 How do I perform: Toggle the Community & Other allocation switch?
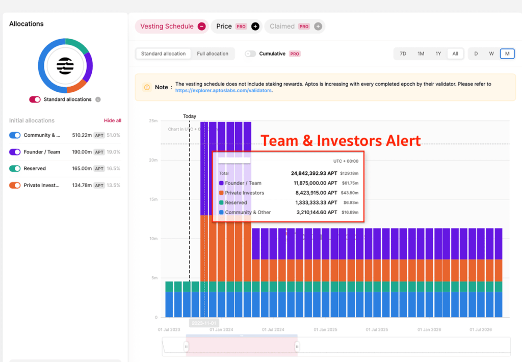pyautogui.click(x=15, y=135)
